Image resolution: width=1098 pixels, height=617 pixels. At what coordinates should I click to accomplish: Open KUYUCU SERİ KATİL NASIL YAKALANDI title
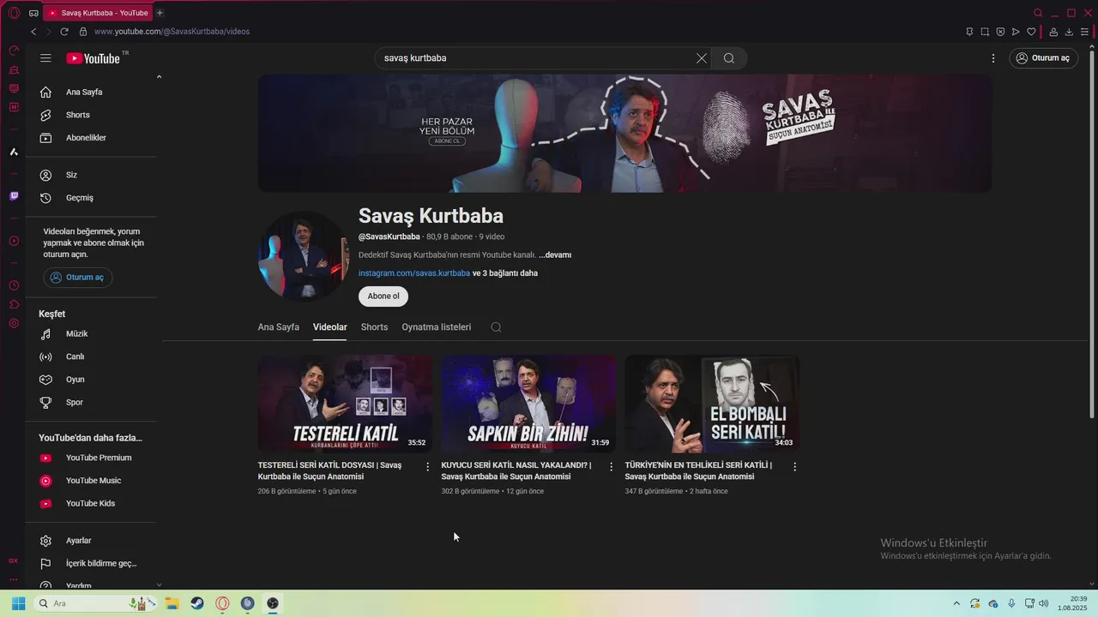click(x=516, y=470)
